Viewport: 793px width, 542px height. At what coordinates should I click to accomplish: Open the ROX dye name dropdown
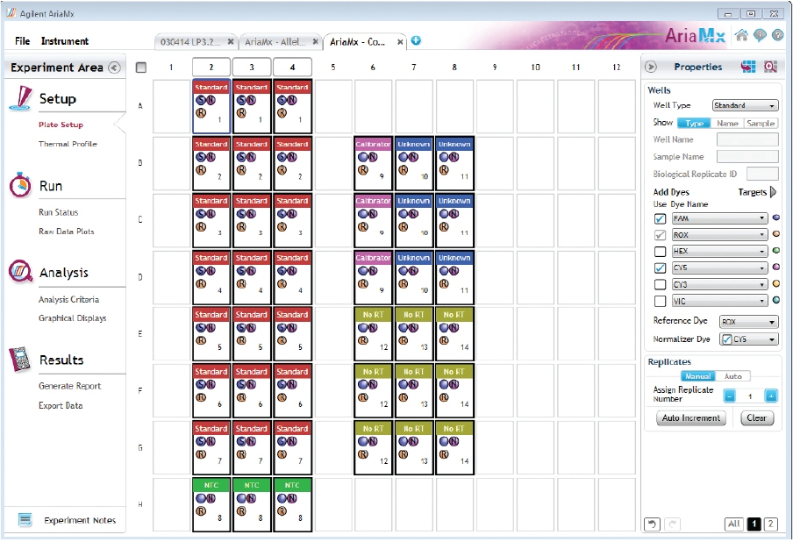(719, 235)
